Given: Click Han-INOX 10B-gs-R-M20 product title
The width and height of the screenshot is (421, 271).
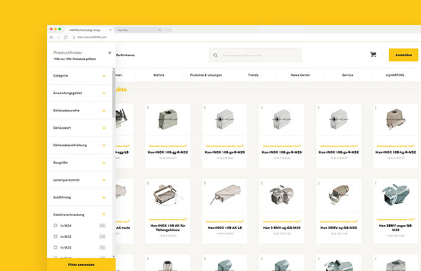Looking at the screenshot, I should tap(225, 152).
